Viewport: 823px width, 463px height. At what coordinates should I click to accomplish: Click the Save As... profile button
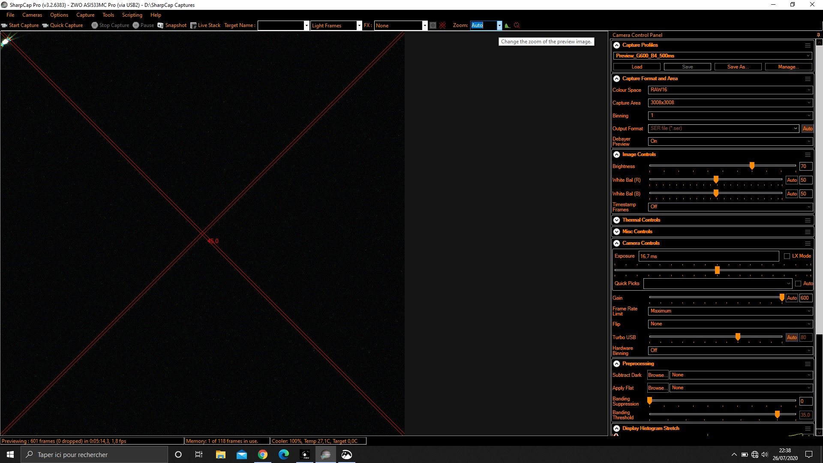[x=738, y=67]
